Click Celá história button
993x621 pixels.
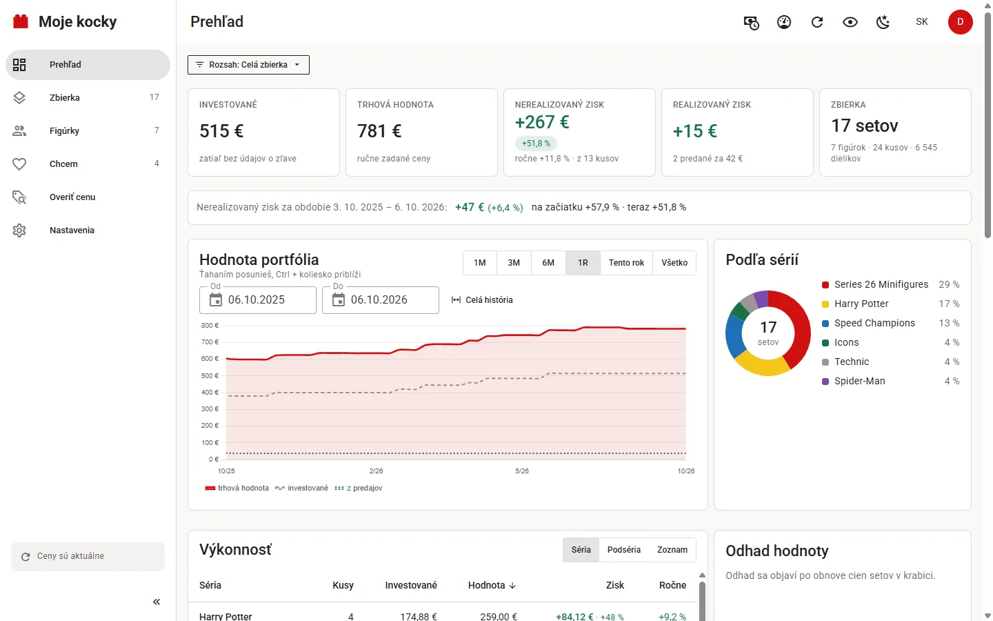click(482, 300)
